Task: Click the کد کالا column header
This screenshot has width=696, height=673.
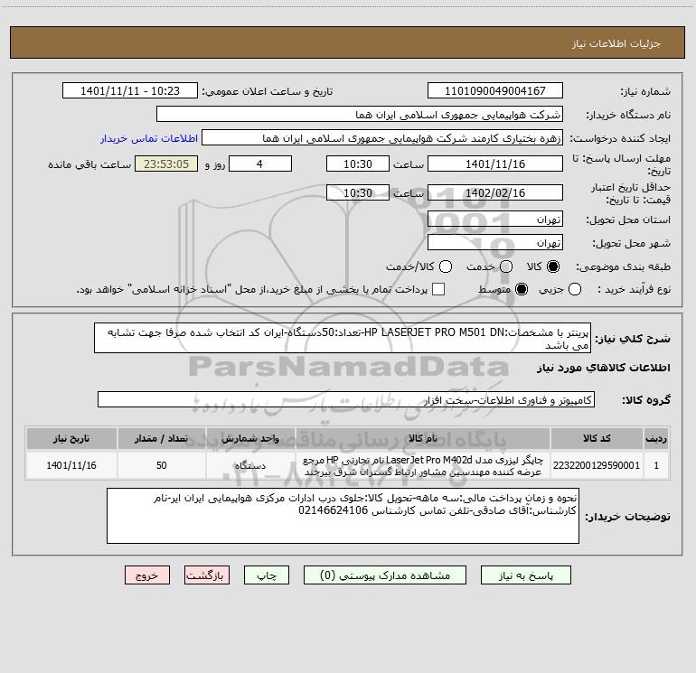Action: (597, 438)
